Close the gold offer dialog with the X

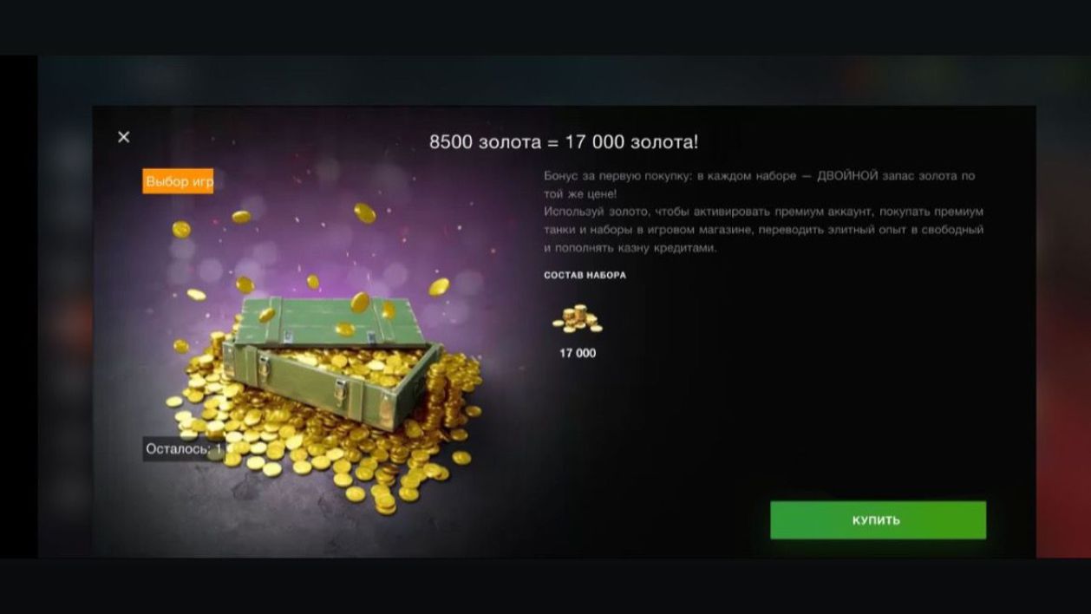pos(124,137)
